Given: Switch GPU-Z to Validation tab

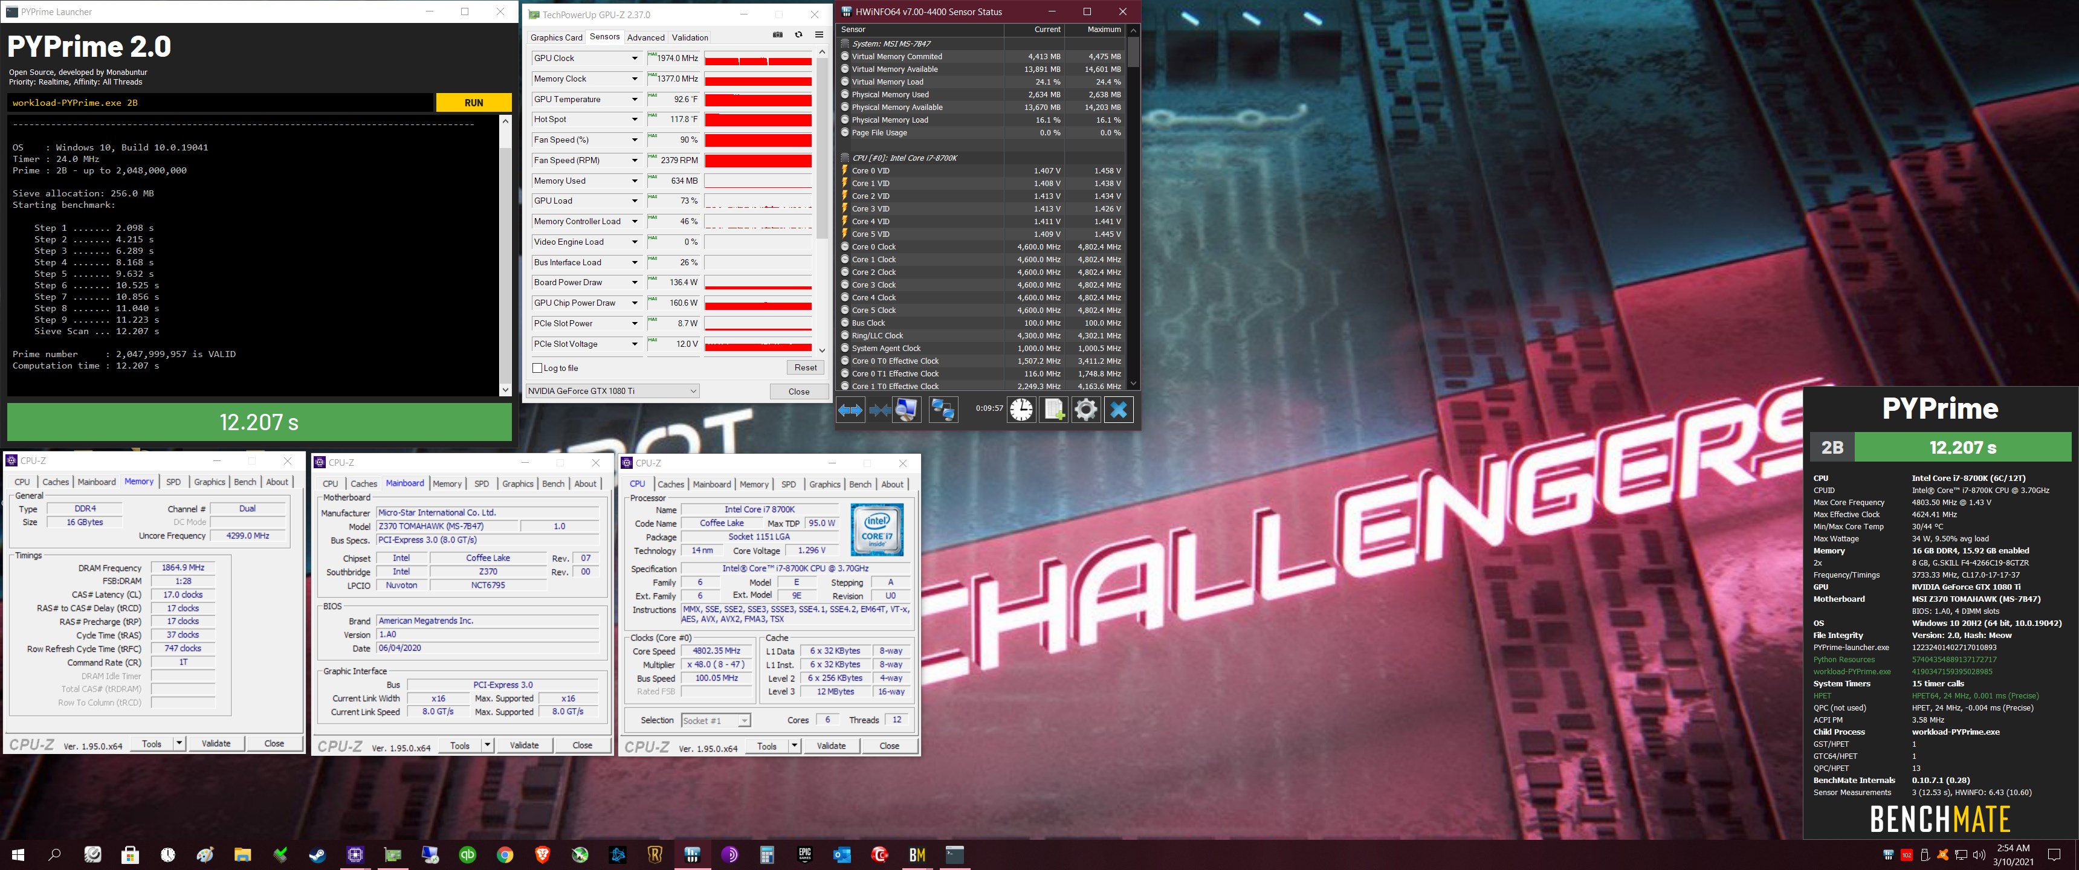Looking at the screenshot, I should coord(690,37).
